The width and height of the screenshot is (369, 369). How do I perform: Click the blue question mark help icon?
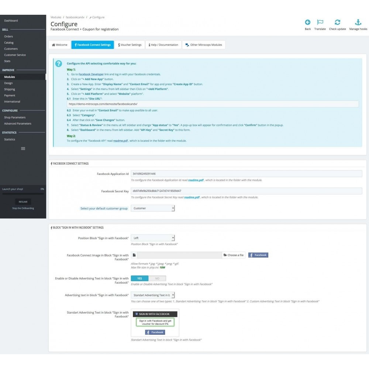[59, 63]
